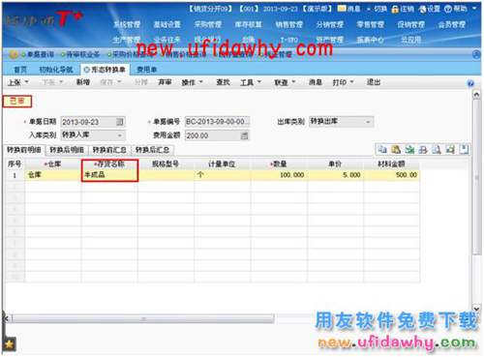Image resolution: width=484 pixels, height=357 pixels.
Task: Open the 消息 envelope icon in header
Action: pyautogui.click(x=342, y=9)
